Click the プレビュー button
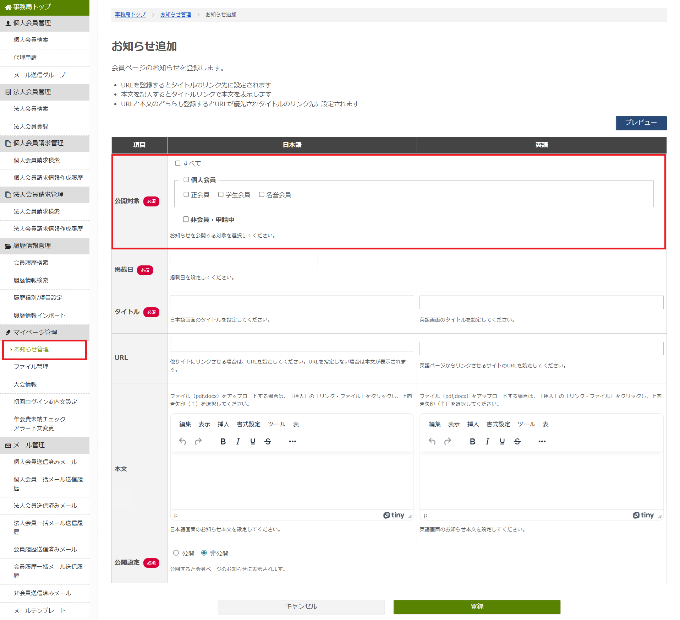The width and height of the screenshot is (680, 620). coord(641,123)
